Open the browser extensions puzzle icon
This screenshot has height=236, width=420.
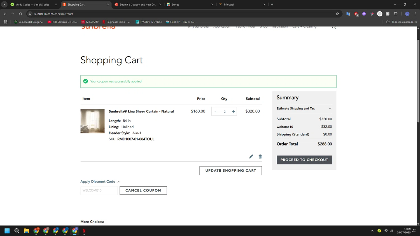[x=396, y=14]
